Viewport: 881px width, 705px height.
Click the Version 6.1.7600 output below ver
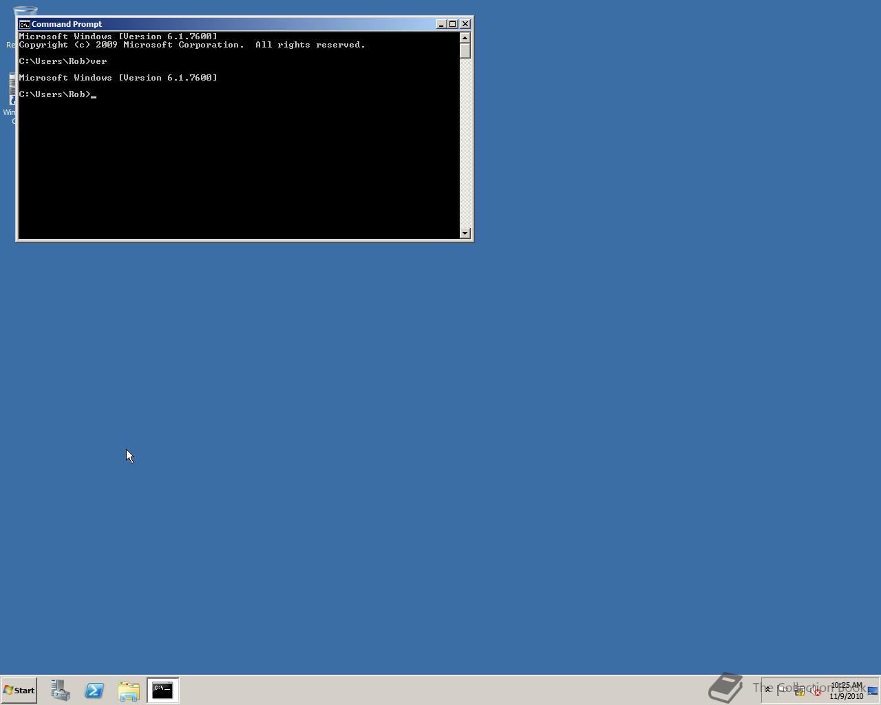[x=118, y=78]
